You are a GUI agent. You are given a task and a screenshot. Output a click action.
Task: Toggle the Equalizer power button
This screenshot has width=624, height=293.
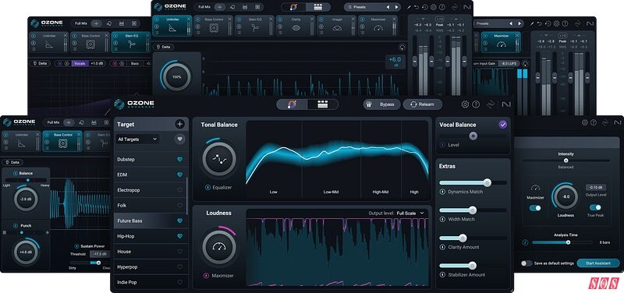[x=207, y=187]
